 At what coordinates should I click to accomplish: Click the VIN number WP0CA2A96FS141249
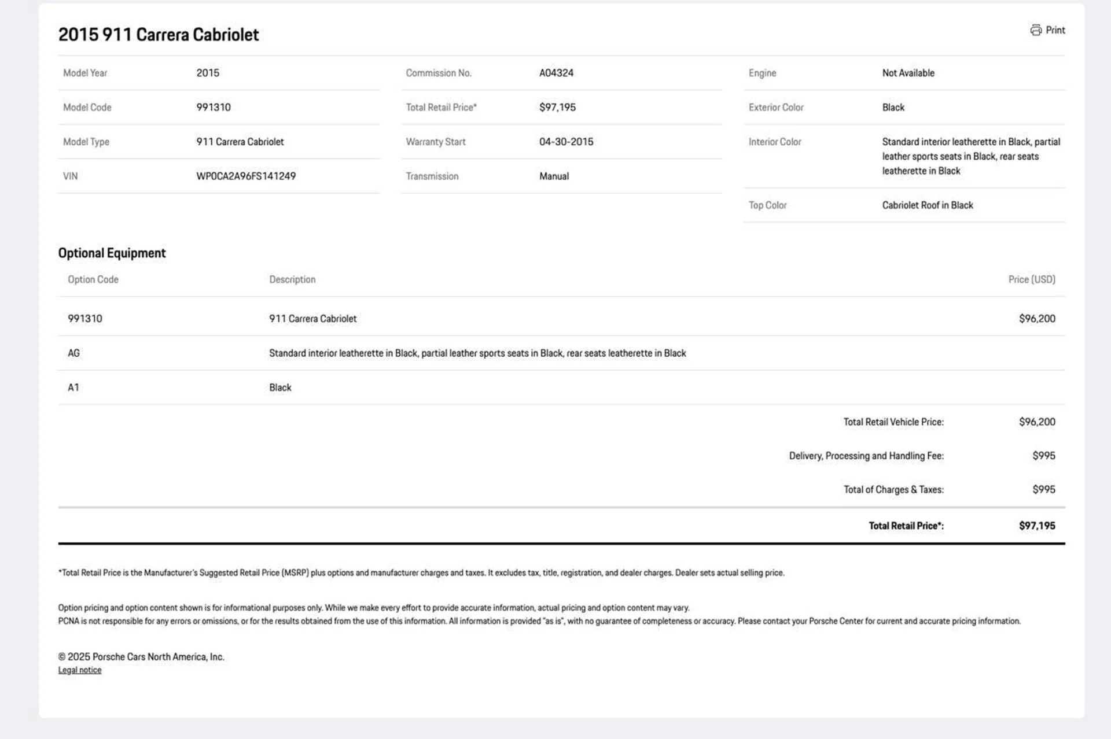tap(246, 176)
